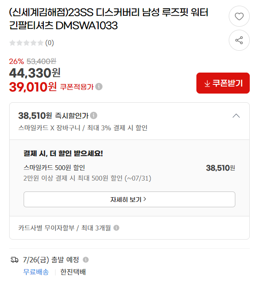Click the review count (0)
The width and height of the screenshot is (262, 282).
[x=49, y=43]
